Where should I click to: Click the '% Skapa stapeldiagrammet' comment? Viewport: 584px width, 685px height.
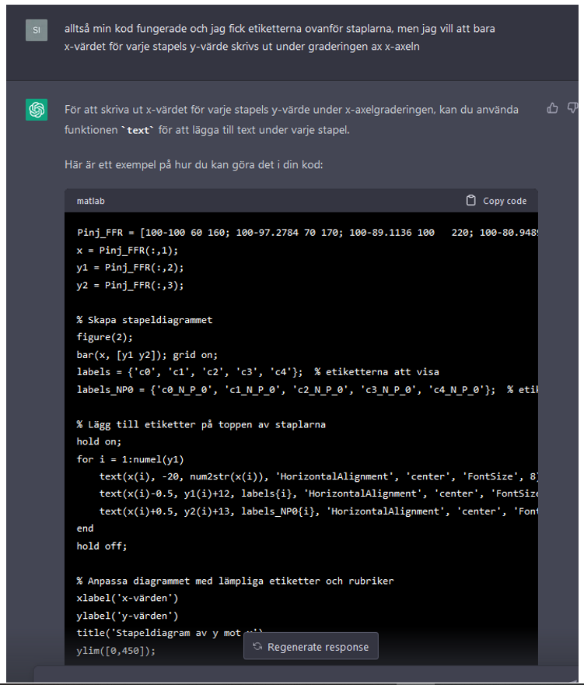144,319
